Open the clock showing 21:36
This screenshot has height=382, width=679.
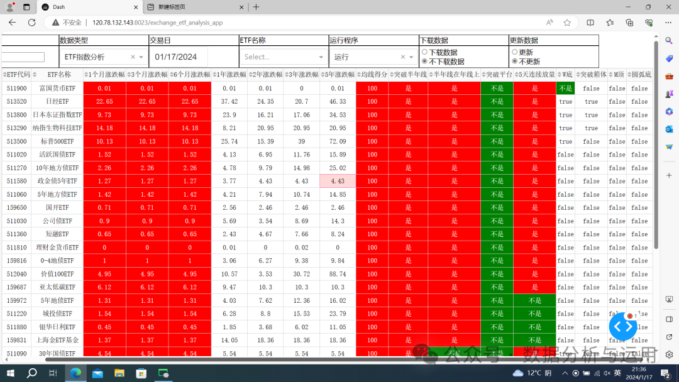(639, 373)
